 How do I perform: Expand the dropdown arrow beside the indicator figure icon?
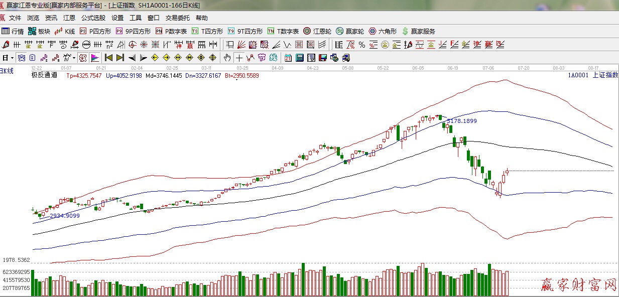click(x=73, y=57)
